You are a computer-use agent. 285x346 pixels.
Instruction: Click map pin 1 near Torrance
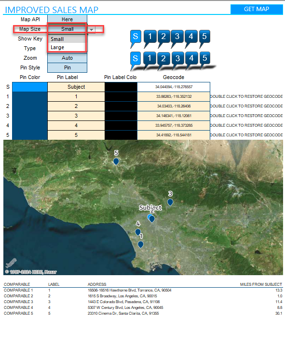click(141, 244)
